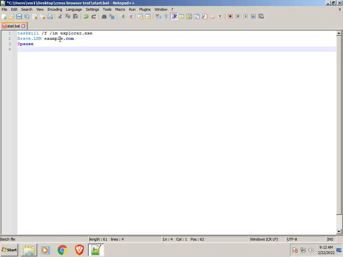Screen dimensions: 343x257
Task: Open the Language menu
Action: coord(74,9)
